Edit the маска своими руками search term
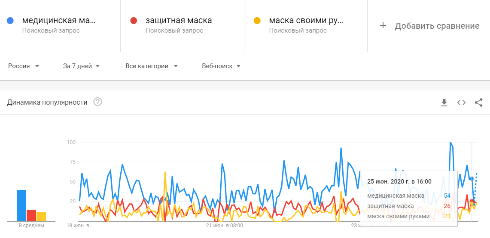This screenshot has height=238, width=490. tap(306, 21)
